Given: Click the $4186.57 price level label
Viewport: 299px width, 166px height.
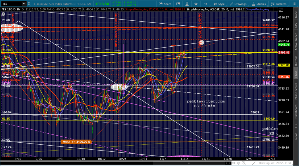Looking at the screenshot, I should click(268, 20).
